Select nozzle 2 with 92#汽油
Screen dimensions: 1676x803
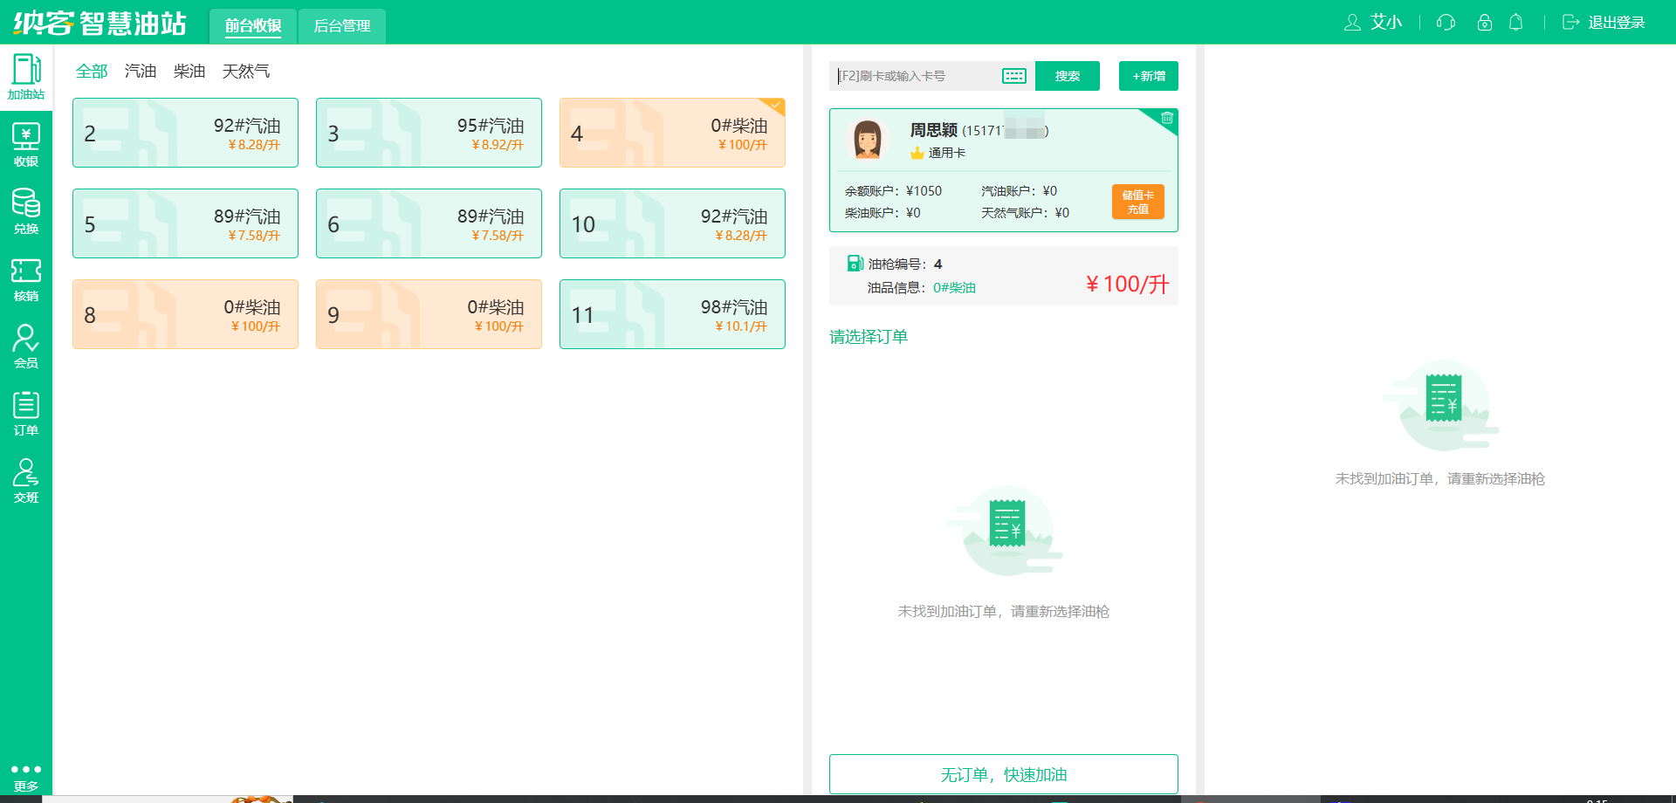pyautogui.click(x=185, y=133)
